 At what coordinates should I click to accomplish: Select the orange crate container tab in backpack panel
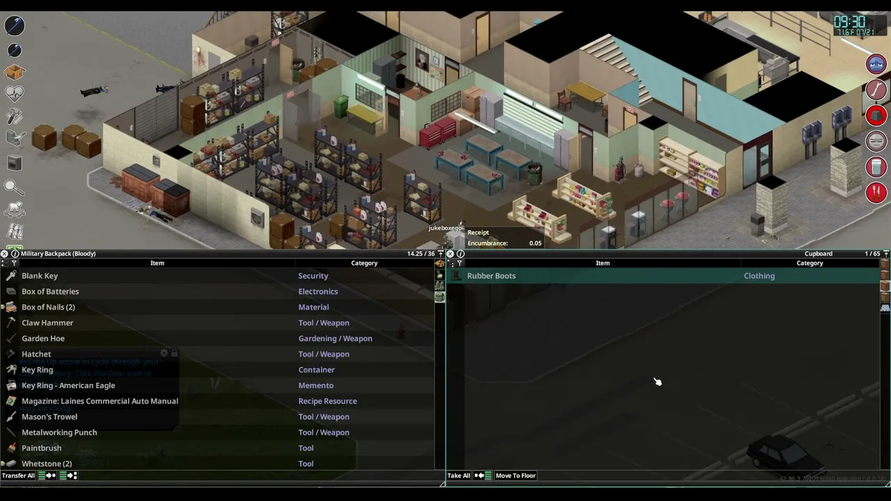pyautogui.click(x=439, y=264)
